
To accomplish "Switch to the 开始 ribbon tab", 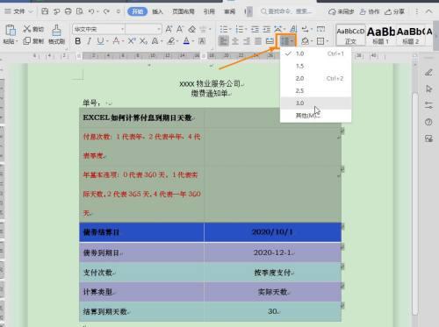I will (137, 11).
